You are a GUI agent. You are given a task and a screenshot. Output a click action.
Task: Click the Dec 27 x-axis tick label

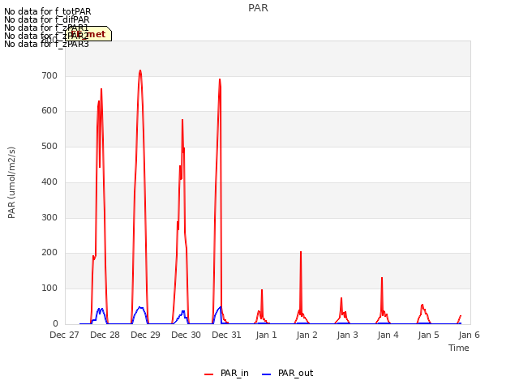64,335
